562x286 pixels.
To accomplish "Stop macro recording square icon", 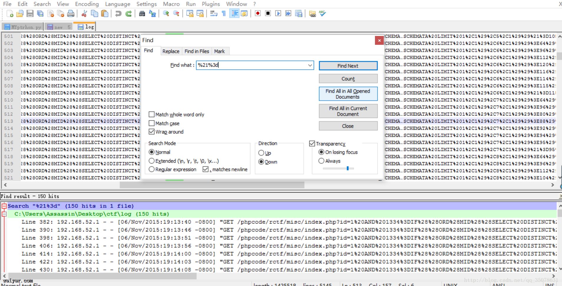I will click(268, 14).
